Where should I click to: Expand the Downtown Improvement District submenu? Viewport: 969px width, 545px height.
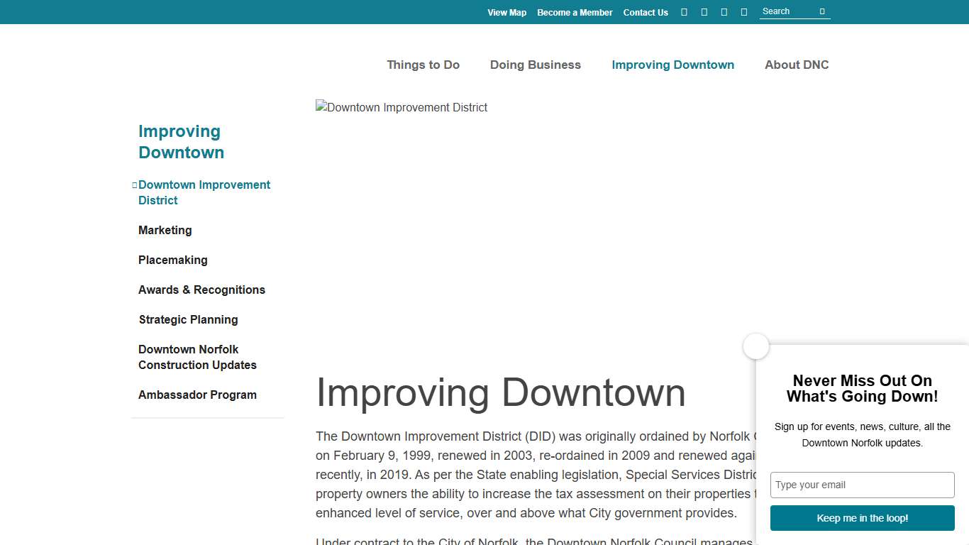point(204,192)
